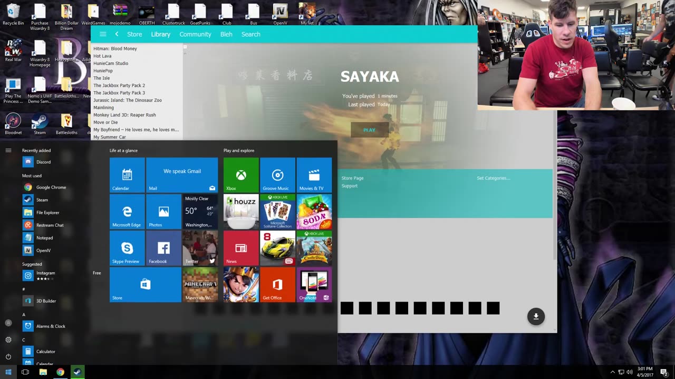The image size is (675, 379).
Task: Open the Movies & TV tile
Action: click(x=314, y=175)
